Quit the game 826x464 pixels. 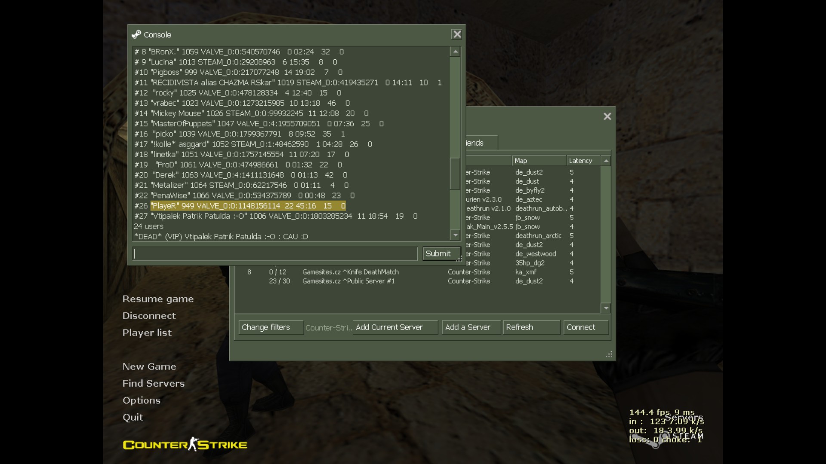click(x=133, y=417)
